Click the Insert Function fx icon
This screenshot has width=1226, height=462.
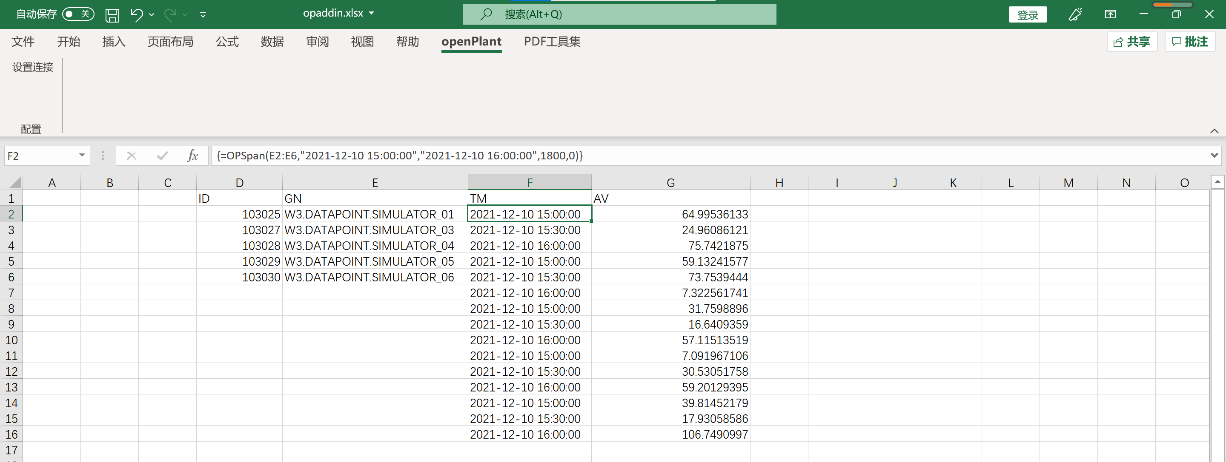(x=192, y=156)
